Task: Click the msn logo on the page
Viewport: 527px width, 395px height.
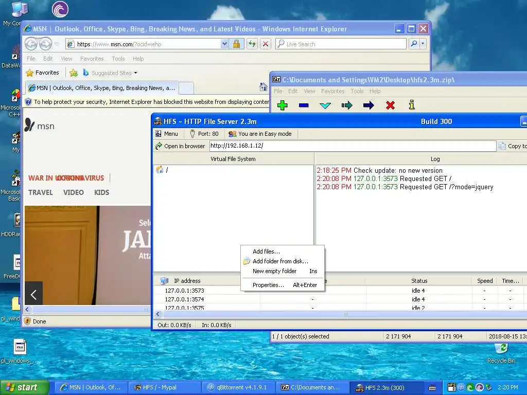Action: click(39, 125)
